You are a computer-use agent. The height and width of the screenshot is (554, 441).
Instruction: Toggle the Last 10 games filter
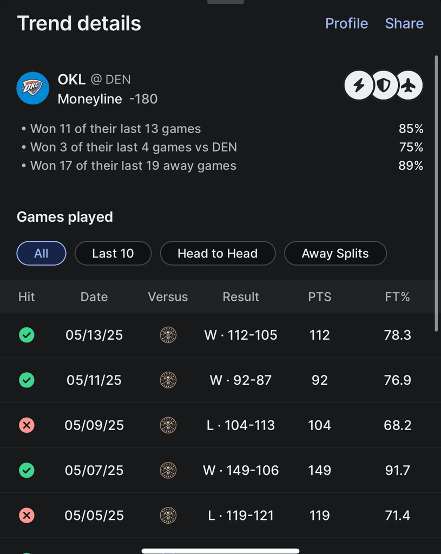pos(113,253)
